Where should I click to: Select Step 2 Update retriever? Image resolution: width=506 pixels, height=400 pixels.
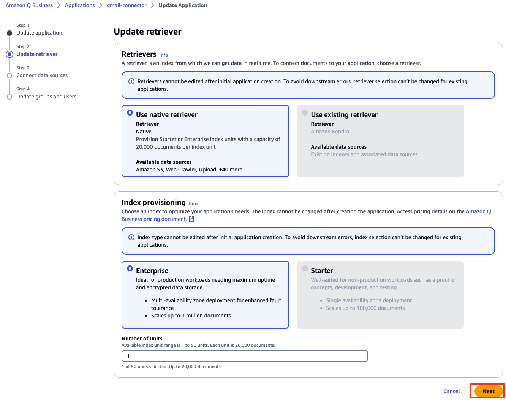pos(37,54)
